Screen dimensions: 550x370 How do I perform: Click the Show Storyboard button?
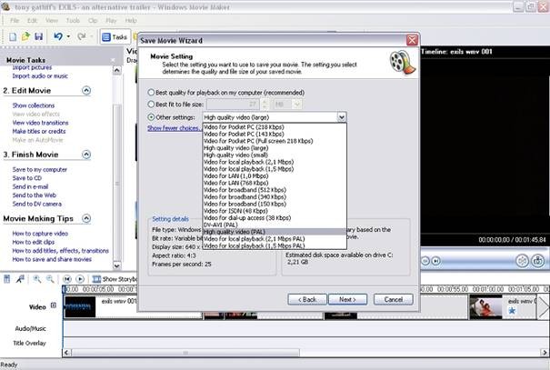point(115,279)
